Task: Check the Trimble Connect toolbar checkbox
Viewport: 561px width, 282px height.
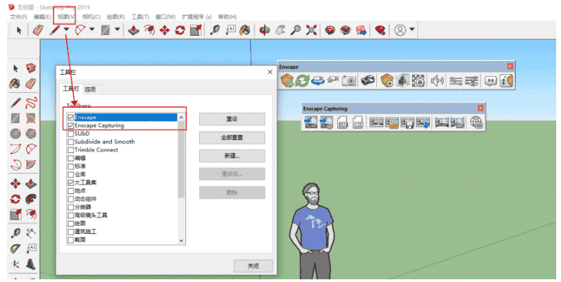Action: [71, 150]
